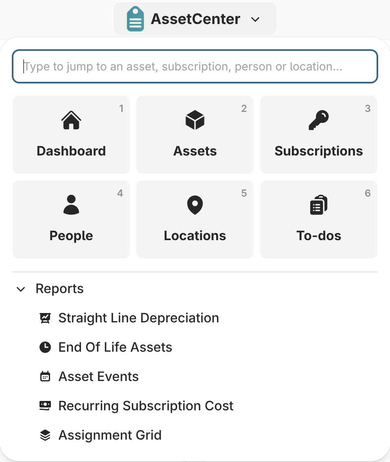Click the To-dos clipboard icon
The width and height of the screenshot is (390, 462).
click(x=318, y=205)
